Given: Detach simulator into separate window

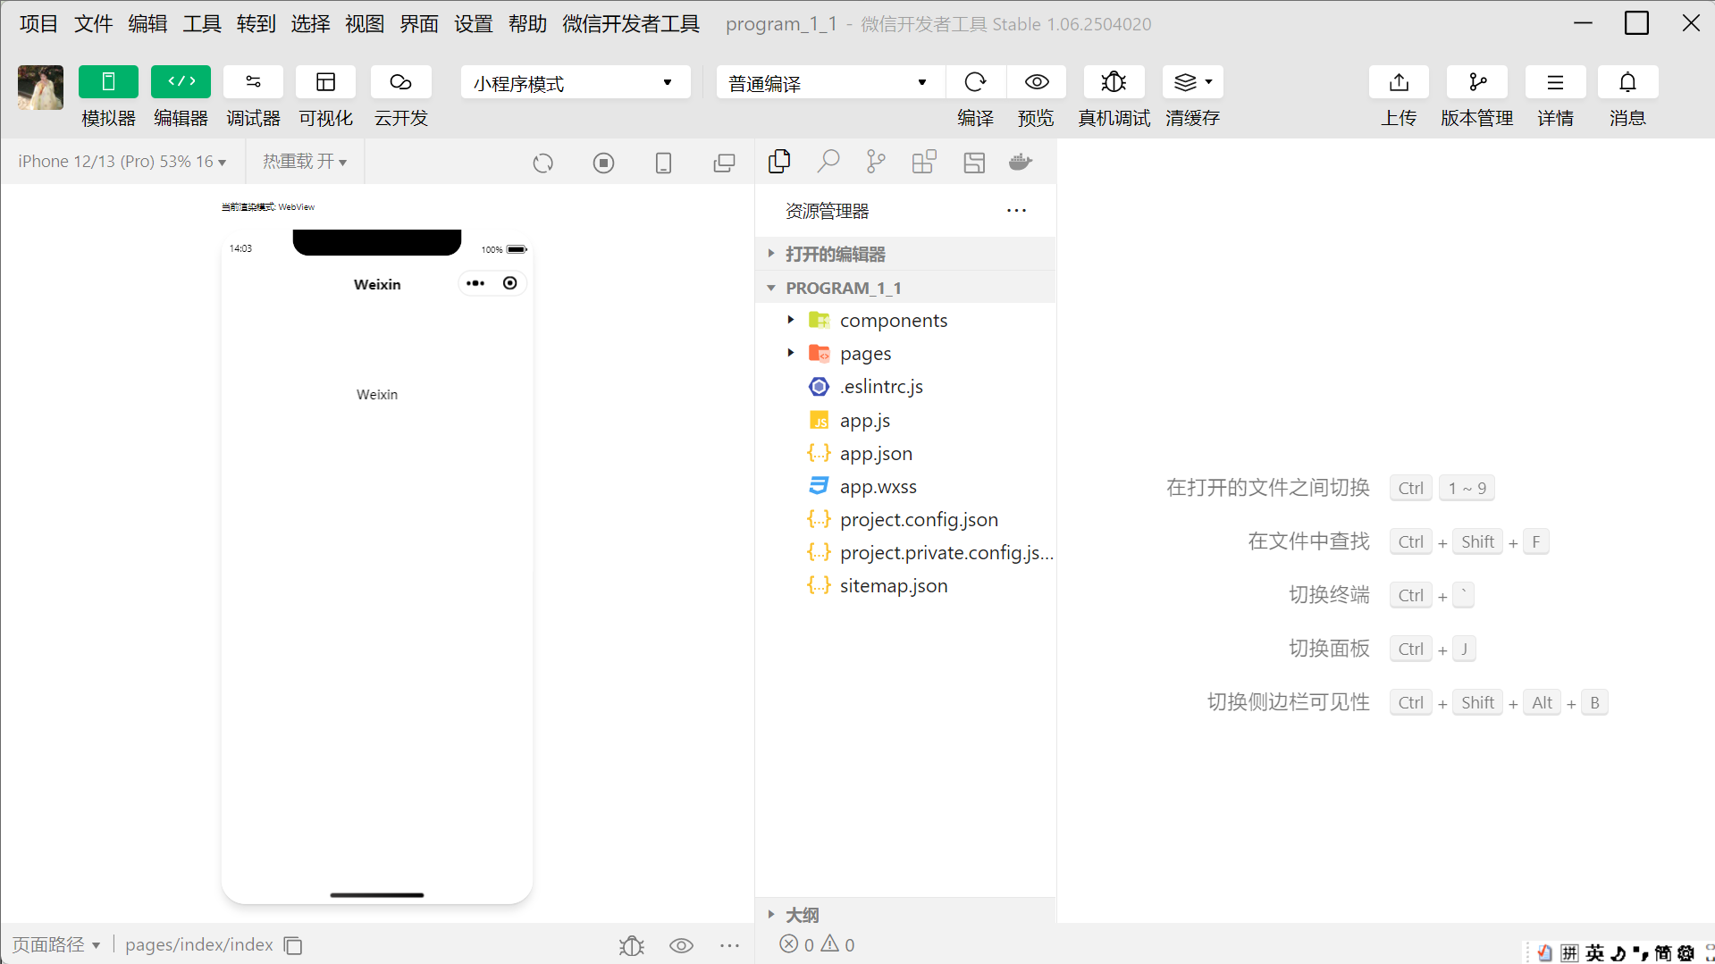Looking at the screenshot, I should click(724, 163).
